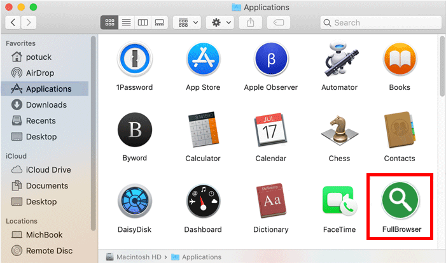Open potuck home folder in sidebar
446x263 pixels.
pyautogui.click(x=46, y=57)
